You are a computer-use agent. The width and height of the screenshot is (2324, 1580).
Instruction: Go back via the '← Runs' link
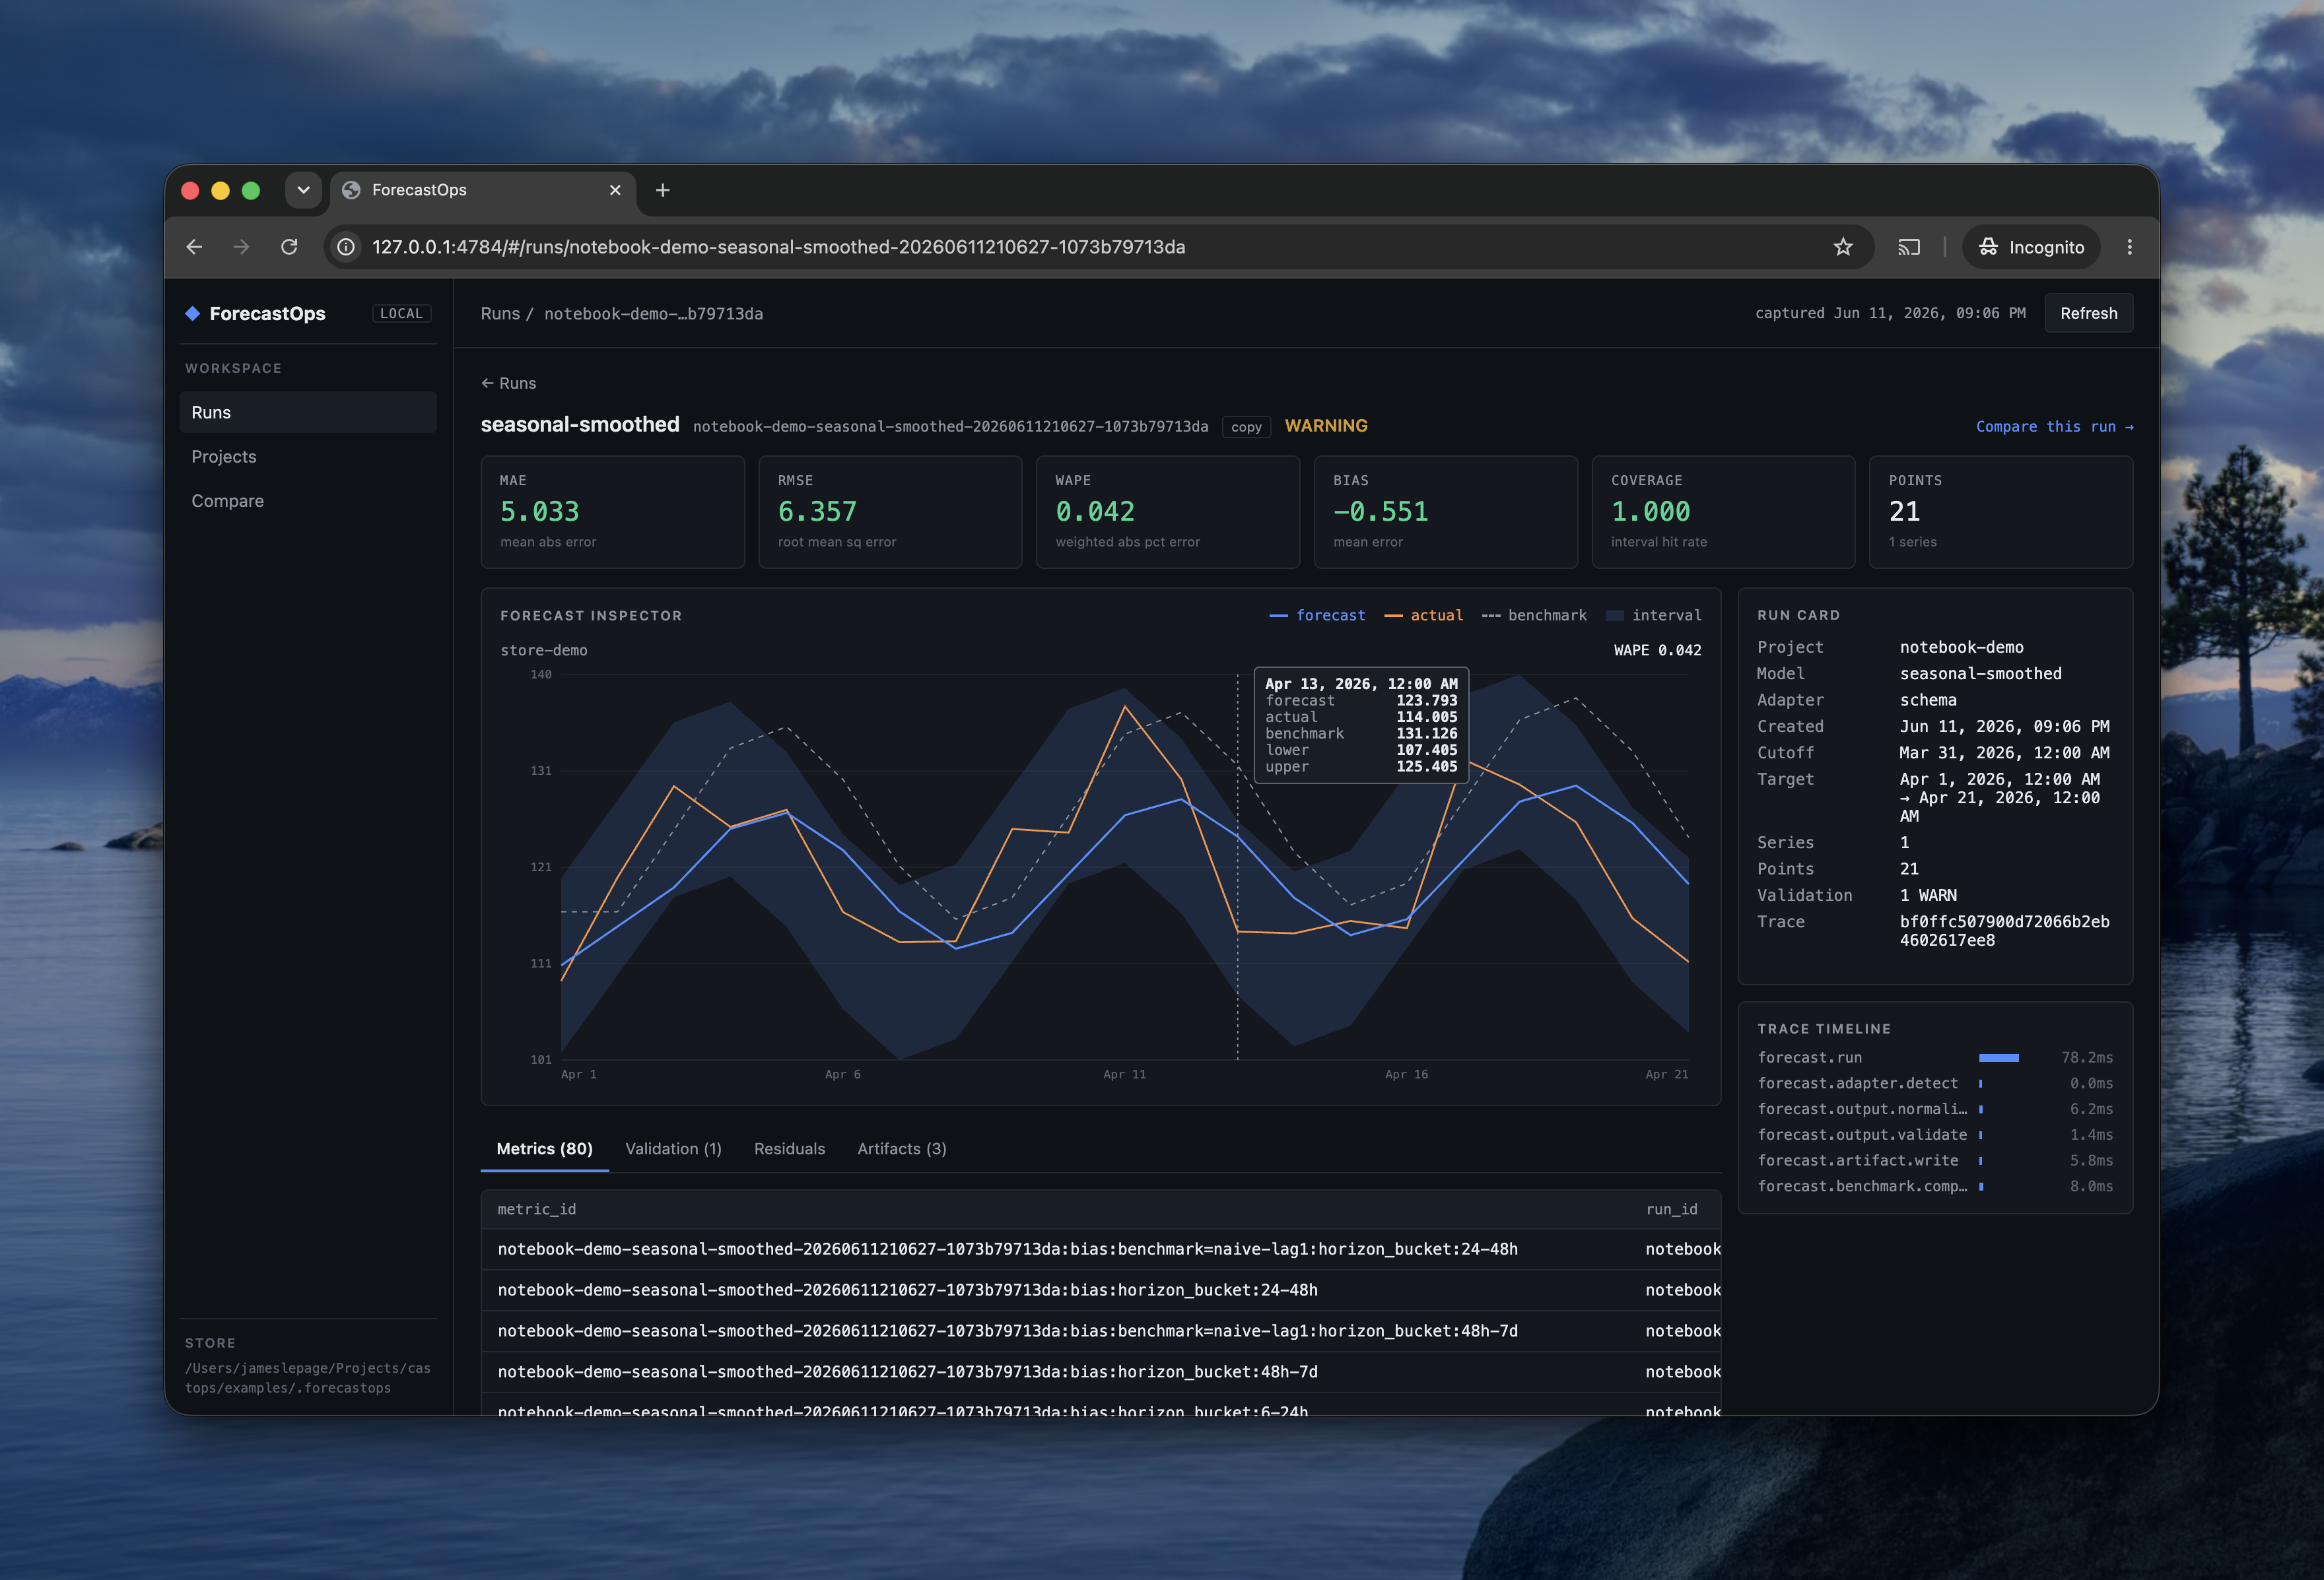508,383
